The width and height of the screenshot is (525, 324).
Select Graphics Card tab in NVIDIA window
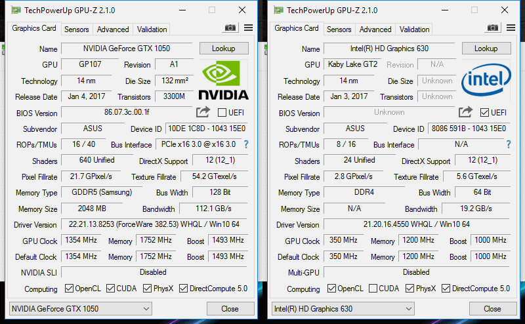[x=34, y=28]
